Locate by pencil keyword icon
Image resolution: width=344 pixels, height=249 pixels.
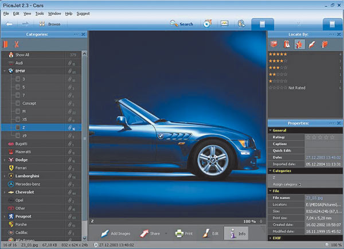[x=312, y=45]
